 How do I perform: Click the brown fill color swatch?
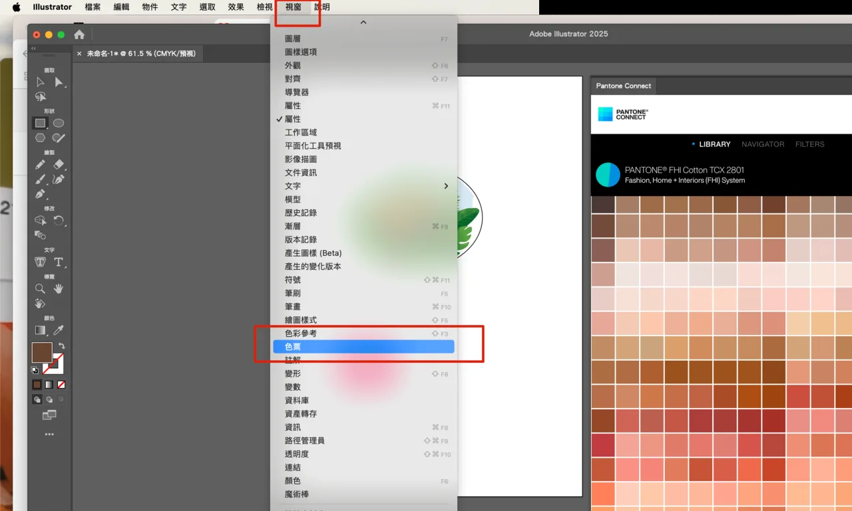tap(41, 352)
